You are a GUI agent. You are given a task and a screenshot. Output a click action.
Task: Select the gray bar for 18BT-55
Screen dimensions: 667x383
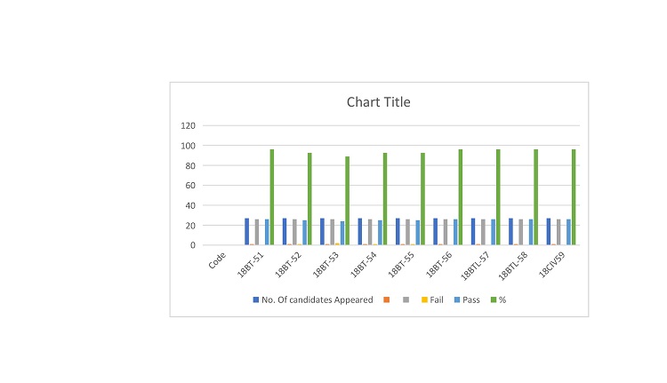point(407,232)
